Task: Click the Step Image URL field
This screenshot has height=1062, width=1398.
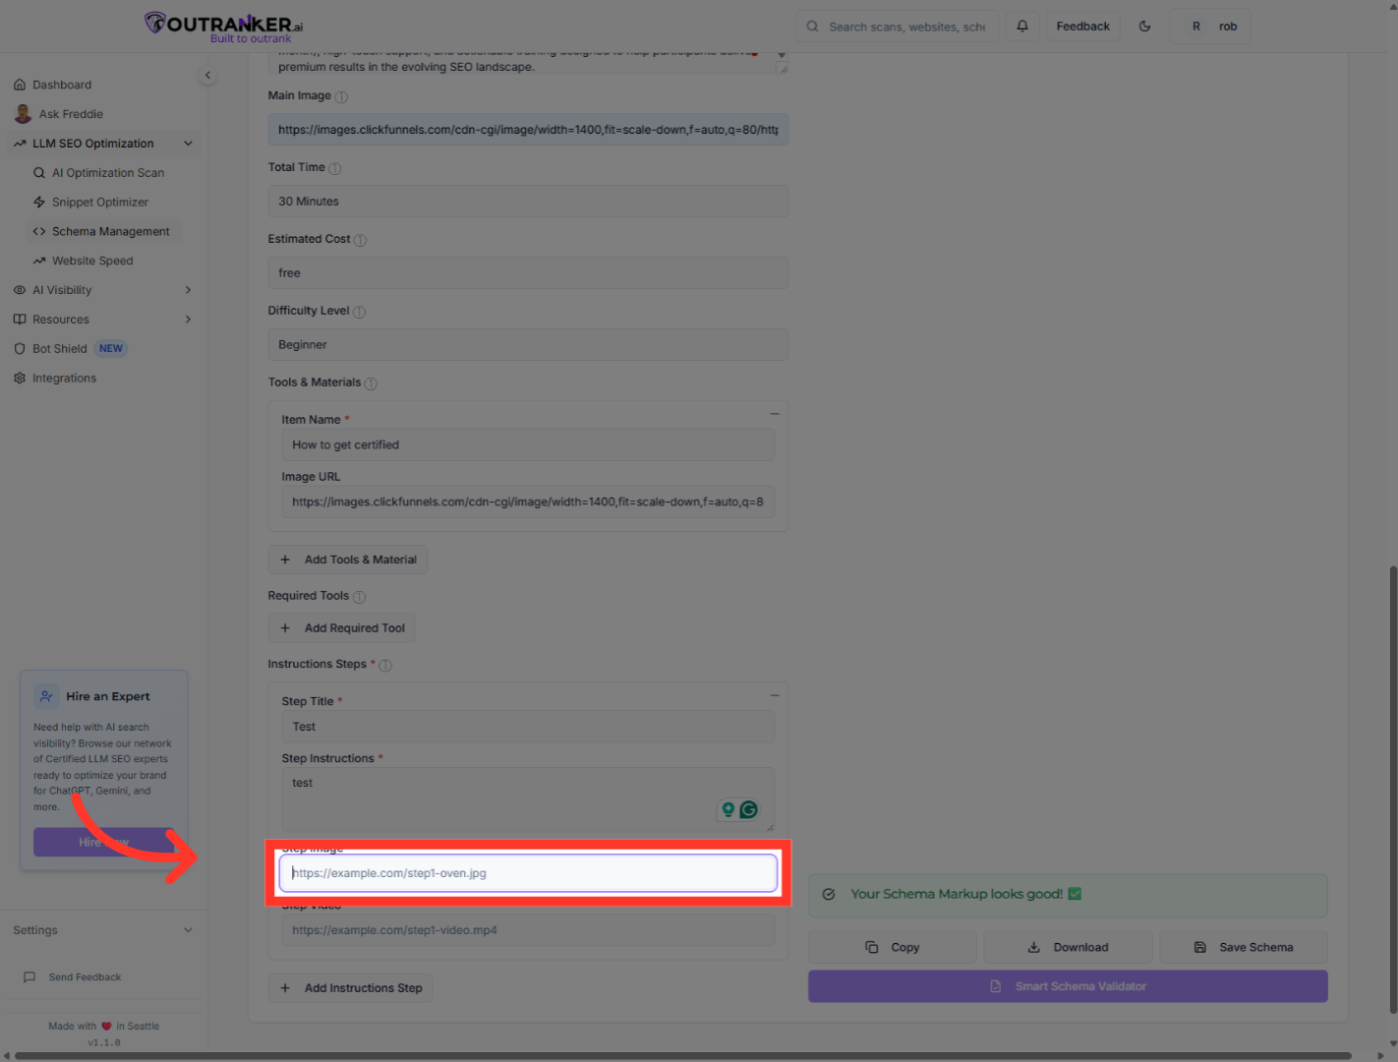Action: 528,873
